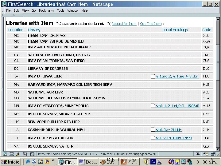This screenshot has width=221, height=166.
Task: Click the Library column header
Action: pos(34,30)
